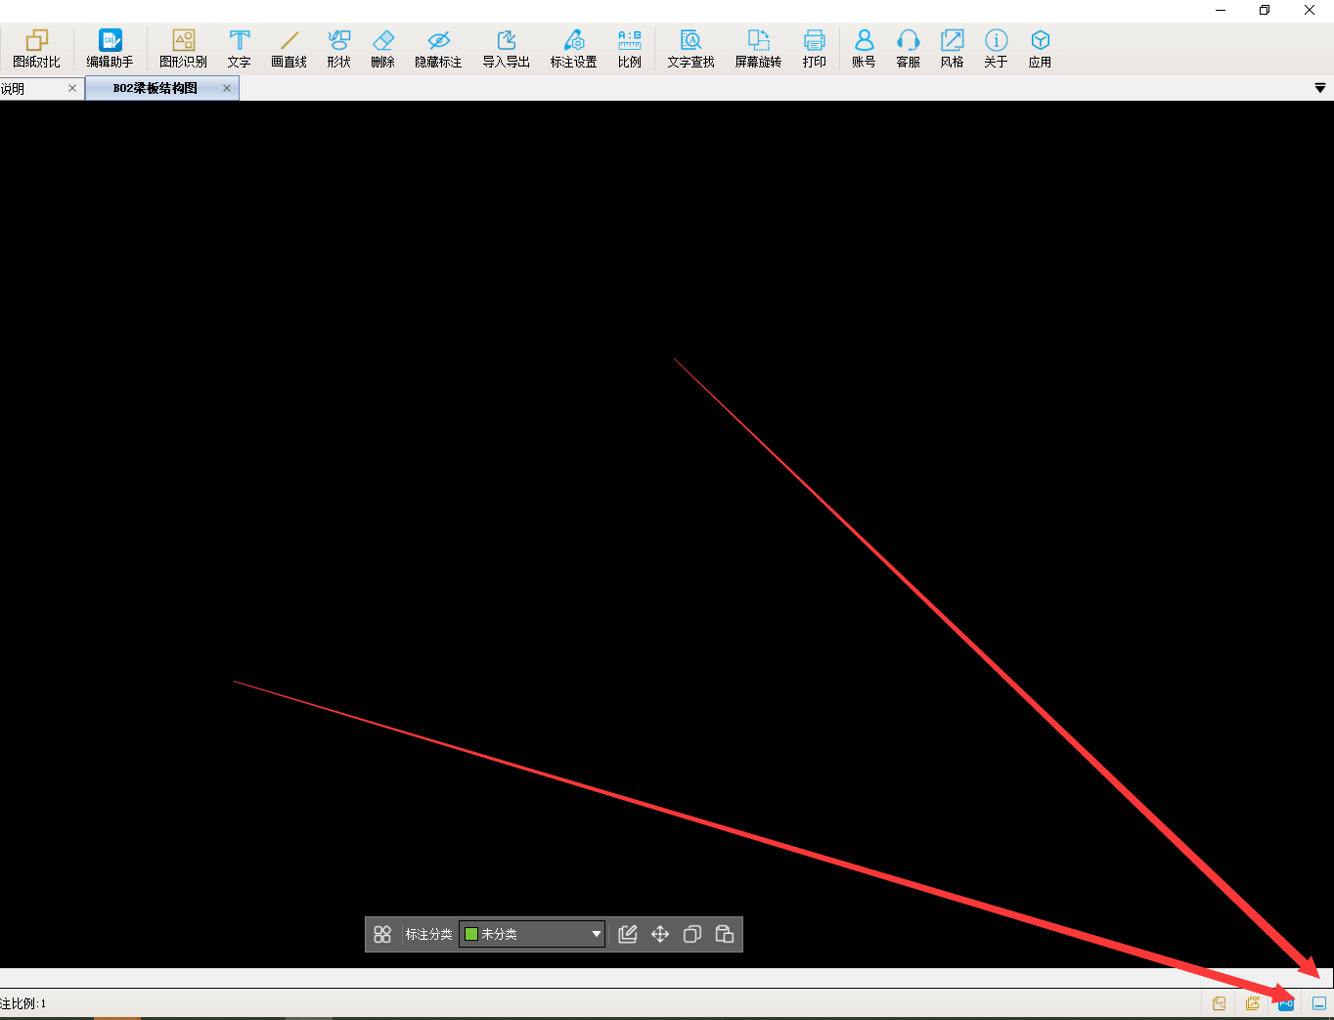The width and height of the screenshot is (1334, 1020).
Task: Activate the 删除 eraser tool
Action: 382,48
